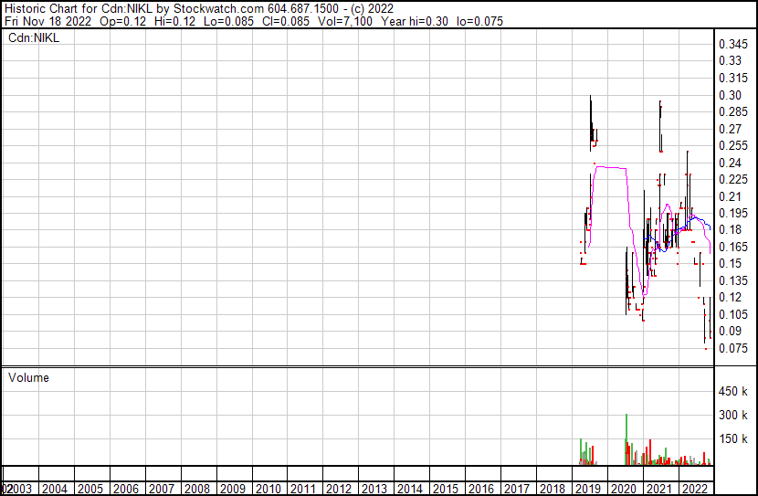Click the 2006 year label on the time axis
This screenshot has height=496, width=758.
(x=125, y=489)
